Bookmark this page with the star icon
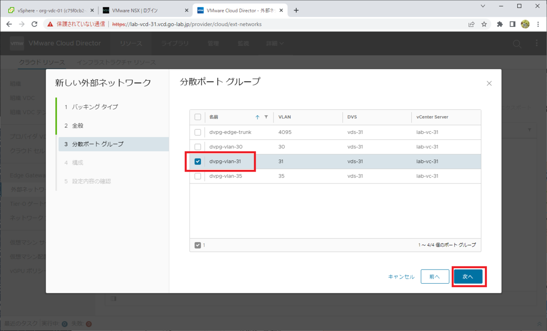547x331 pixels. 484,24
